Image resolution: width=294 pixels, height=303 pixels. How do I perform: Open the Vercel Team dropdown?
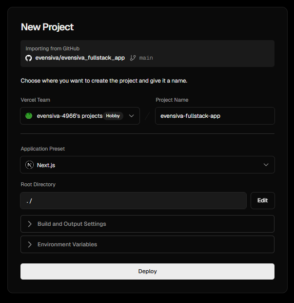(80, 116)
